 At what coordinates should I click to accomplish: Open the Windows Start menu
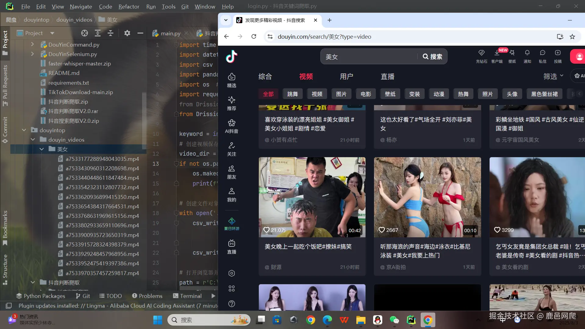click(x=158, y=320)
